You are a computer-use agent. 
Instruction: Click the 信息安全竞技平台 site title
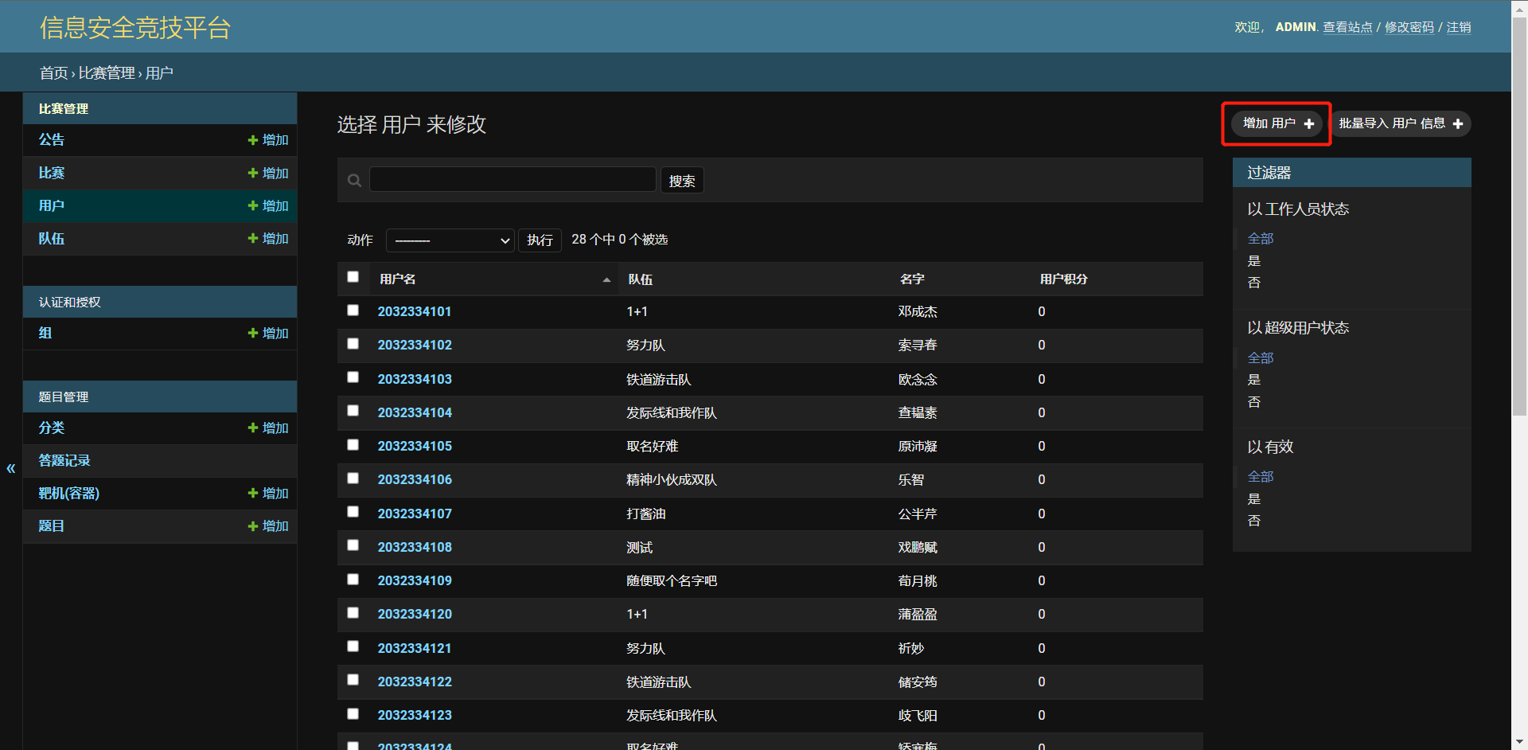point(135,27)
